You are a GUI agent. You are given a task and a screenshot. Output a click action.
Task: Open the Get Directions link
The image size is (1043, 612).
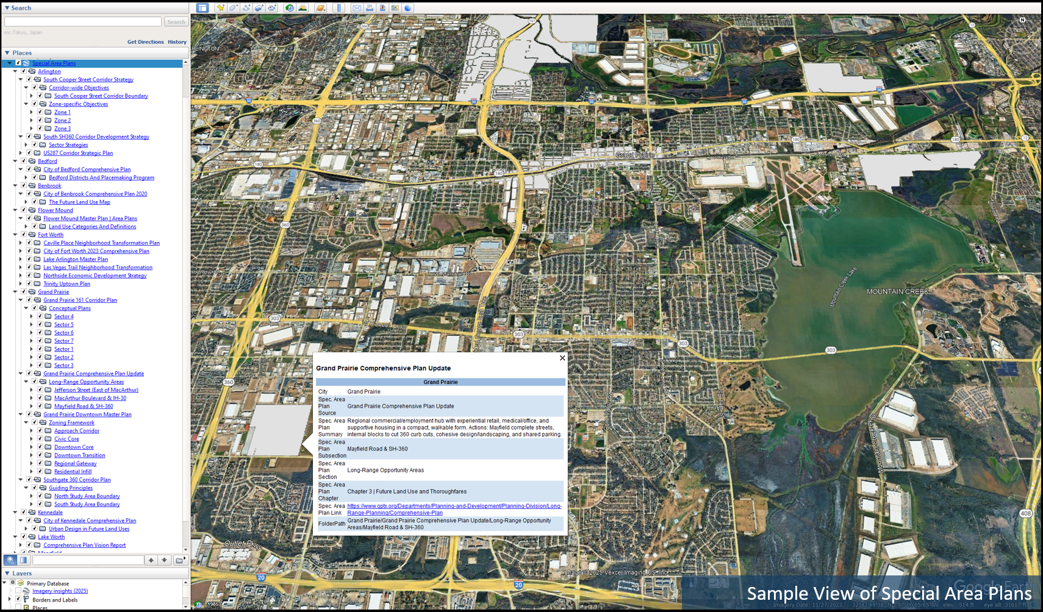pos(145,41)
